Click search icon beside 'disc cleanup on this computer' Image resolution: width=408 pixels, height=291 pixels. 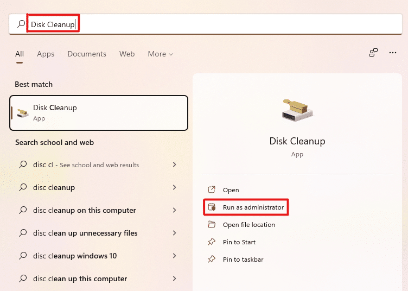[23, 210]
